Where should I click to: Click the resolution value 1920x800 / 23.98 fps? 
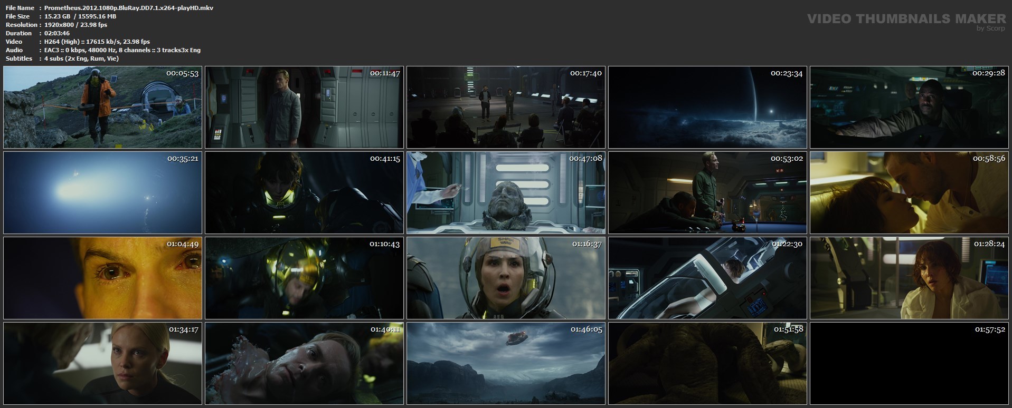pyautogui.click(x=76, y=25)
